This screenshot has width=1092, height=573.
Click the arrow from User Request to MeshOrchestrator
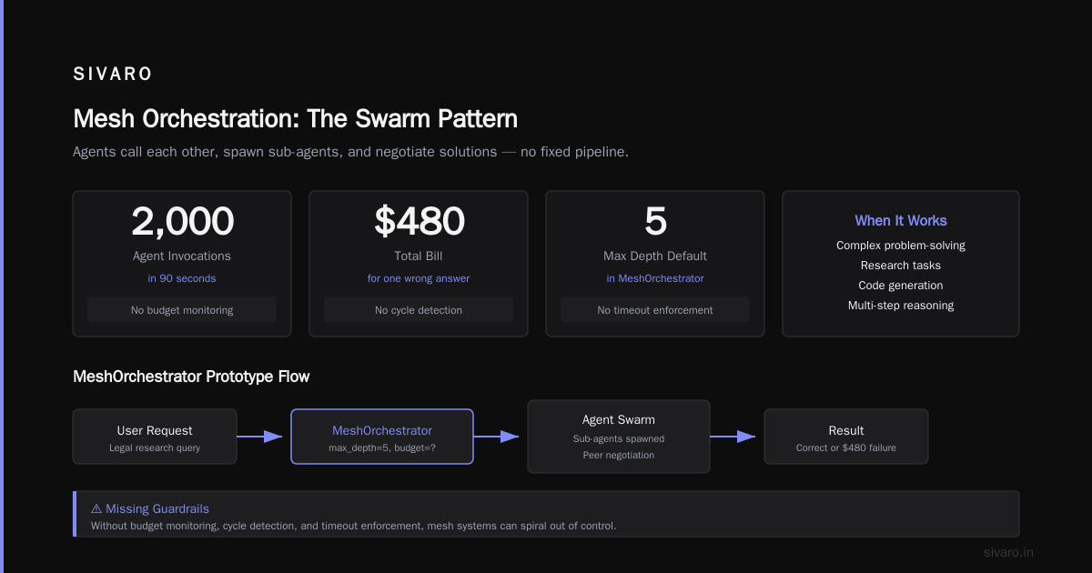(259, 437)
